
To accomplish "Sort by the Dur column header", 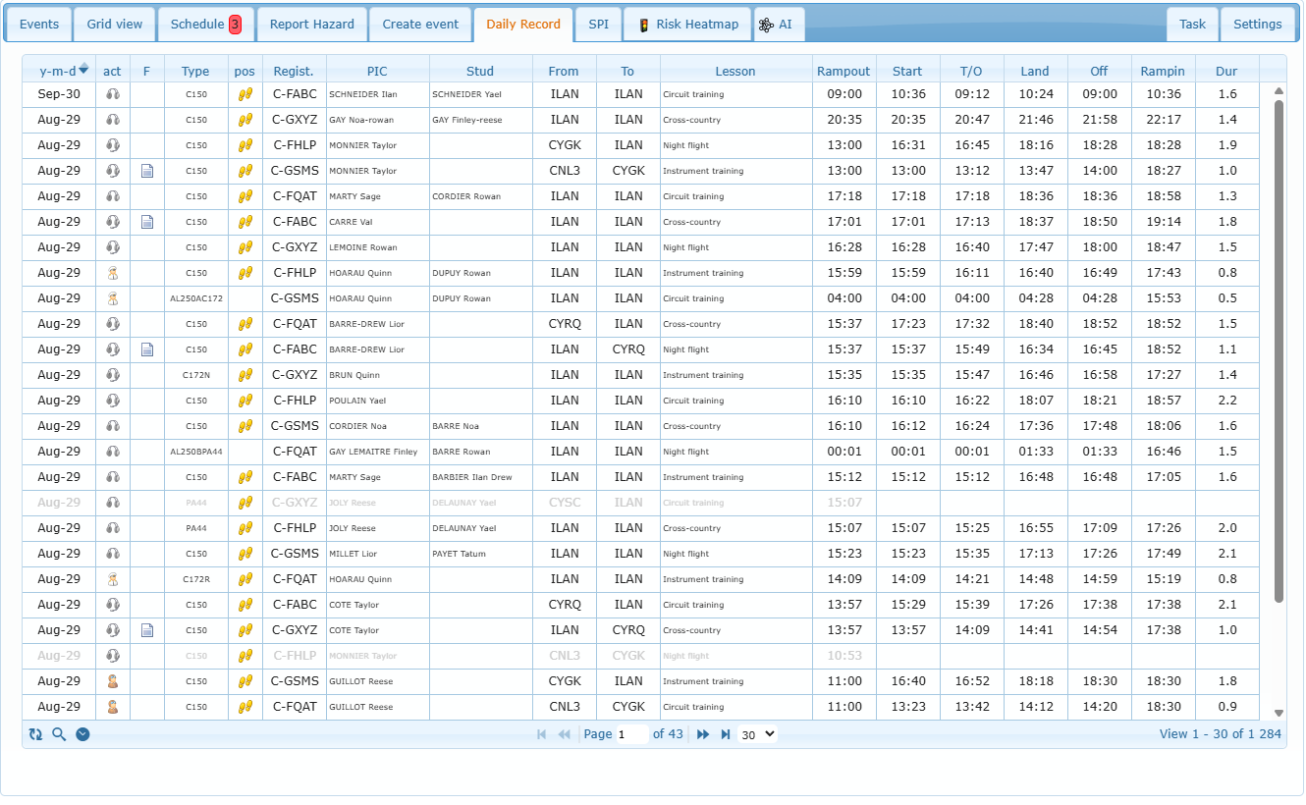I will pos(1226,71).
